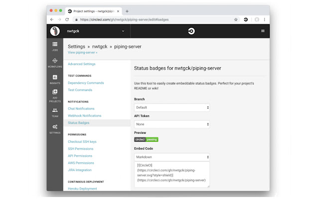Open the API Token None dropdown
The height and width of the screenshot is (199, 319).
pos(172,124)
